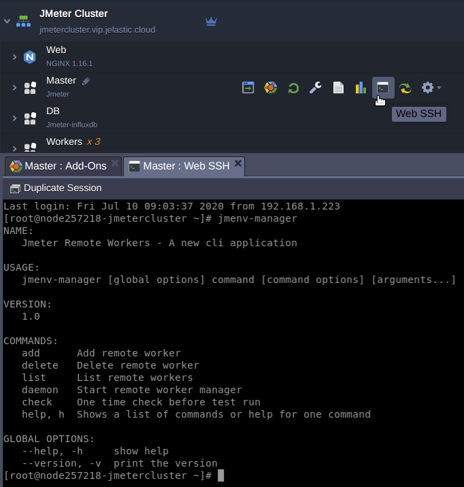Viewport: 464px width, 487px height.
Task: Click 'delete' command row in terminal
Action: [111, 365]
